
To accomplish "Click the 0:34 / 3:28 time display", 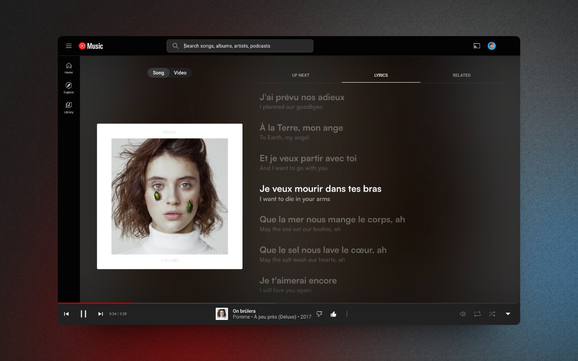I will [x=118, y=314].
